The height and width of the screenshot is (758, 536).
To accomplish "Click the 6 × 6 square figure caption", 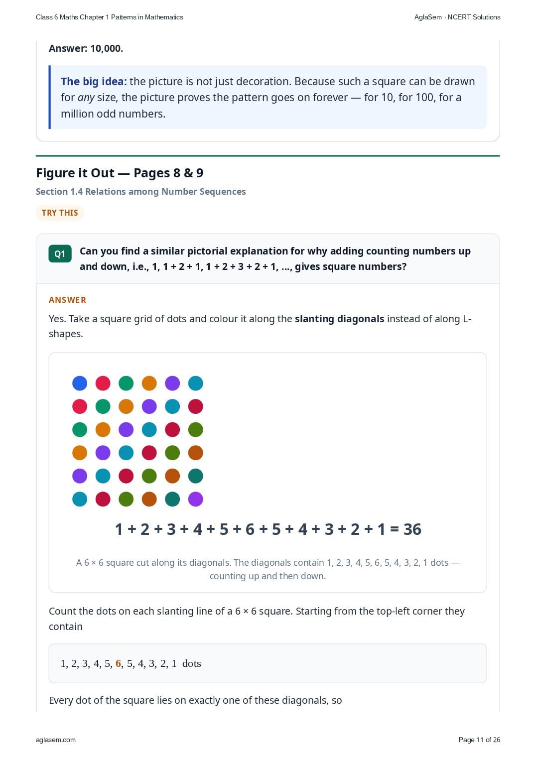I will pyautogui.click(x=268, y=569).
